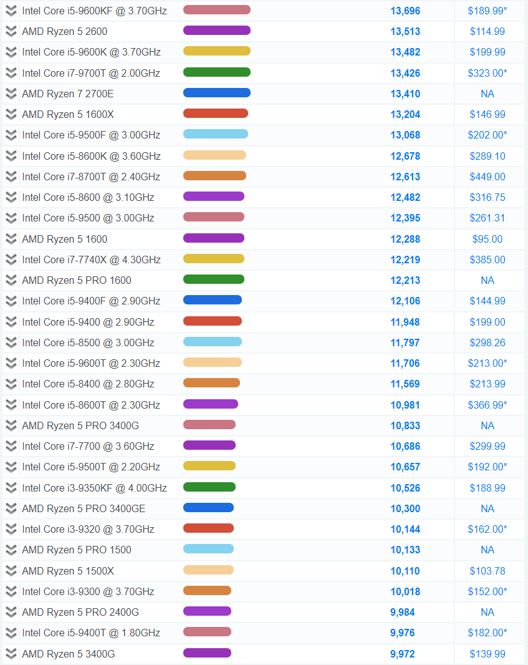528x665 pixels.
Task: Open Intel Core i5-9400F @ 2.90GHz link
Action: tap(91, 301)
